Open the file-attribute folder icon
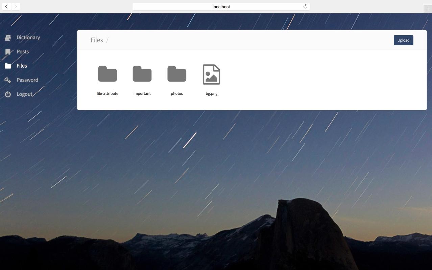 tap(107, 74)
